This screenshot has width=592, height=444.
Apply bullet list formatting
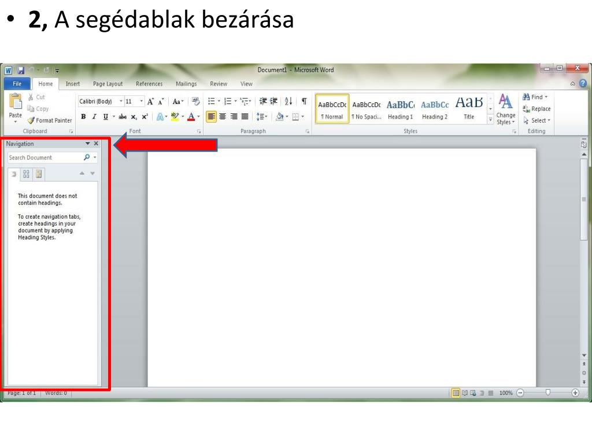pos(212,101)
